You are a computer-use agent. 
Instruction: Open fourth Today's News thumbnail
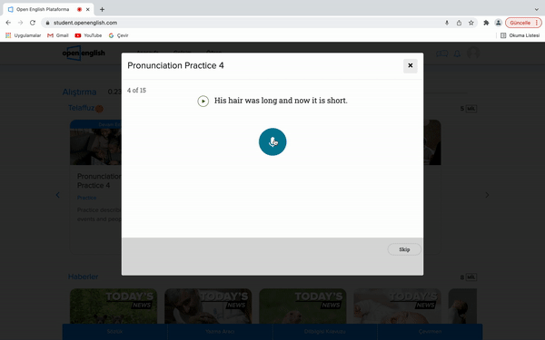point(397,306)
